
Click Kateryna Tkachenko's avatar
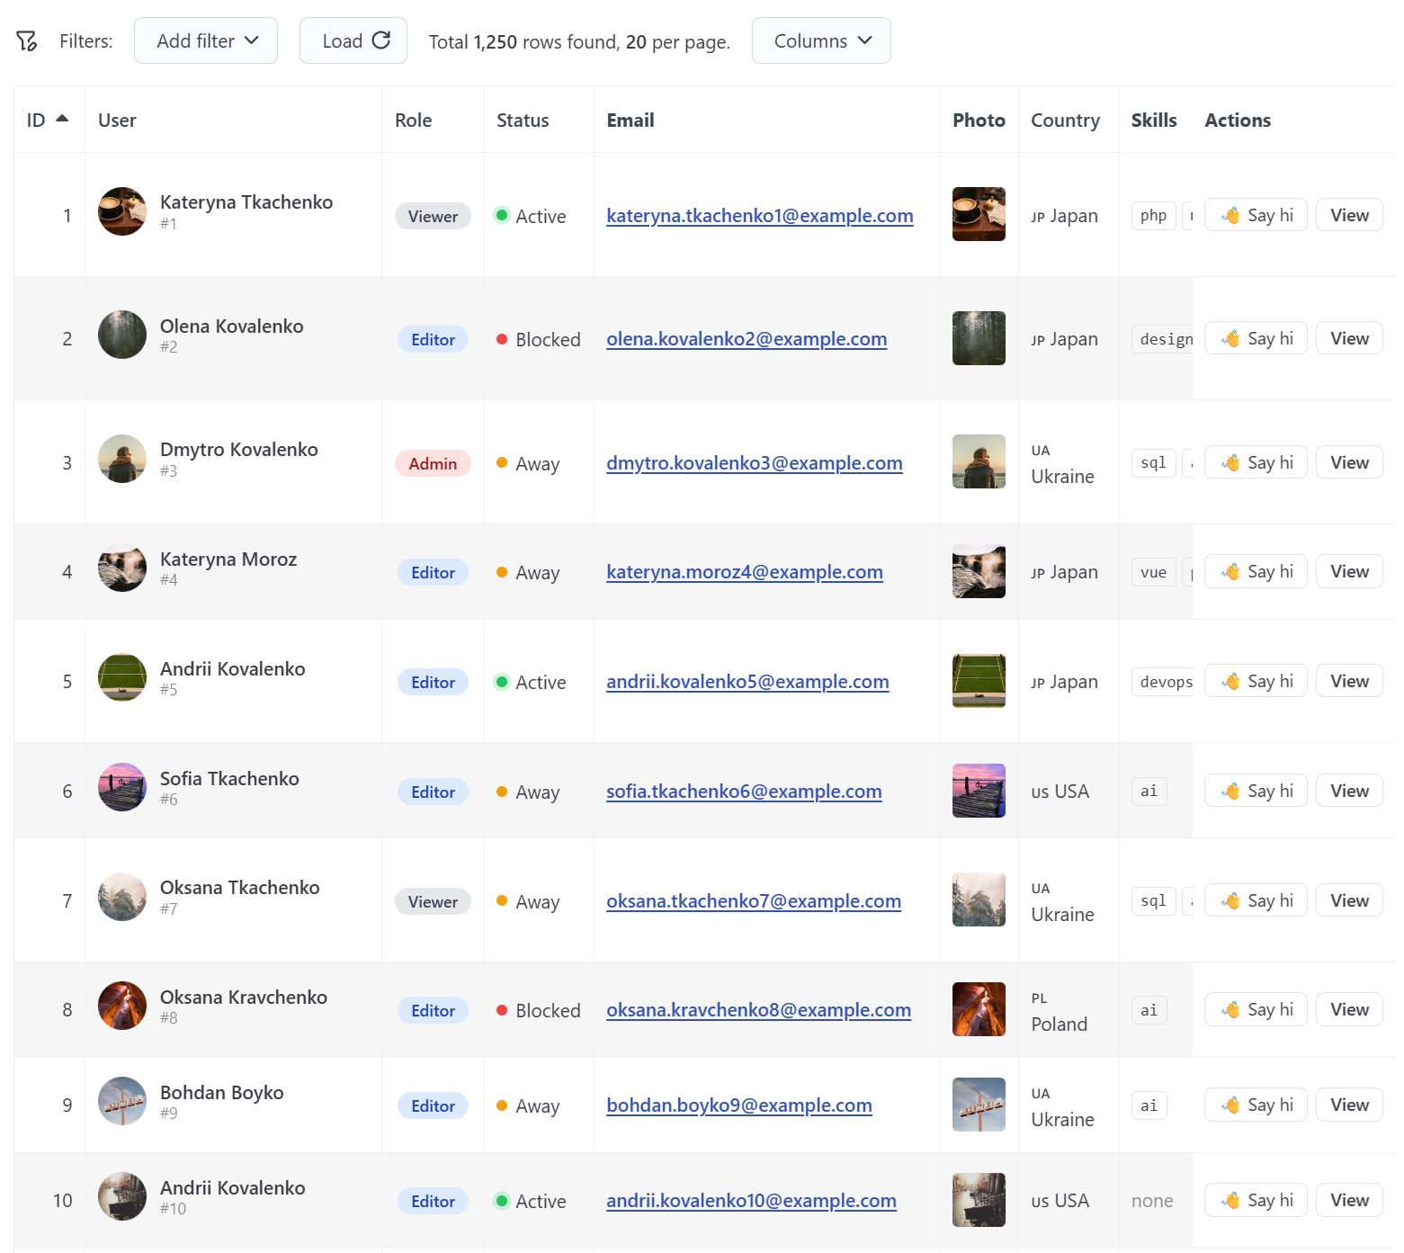pyautogui.click(x=122, y=211)
